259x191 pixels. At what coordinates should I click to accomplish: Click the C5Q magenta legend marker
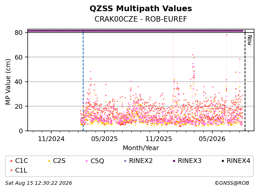[x=87, y=161]
